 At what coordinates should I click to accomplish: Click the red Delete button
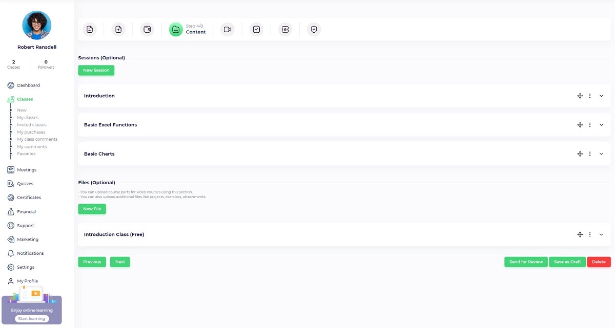[x=599, y=262]
